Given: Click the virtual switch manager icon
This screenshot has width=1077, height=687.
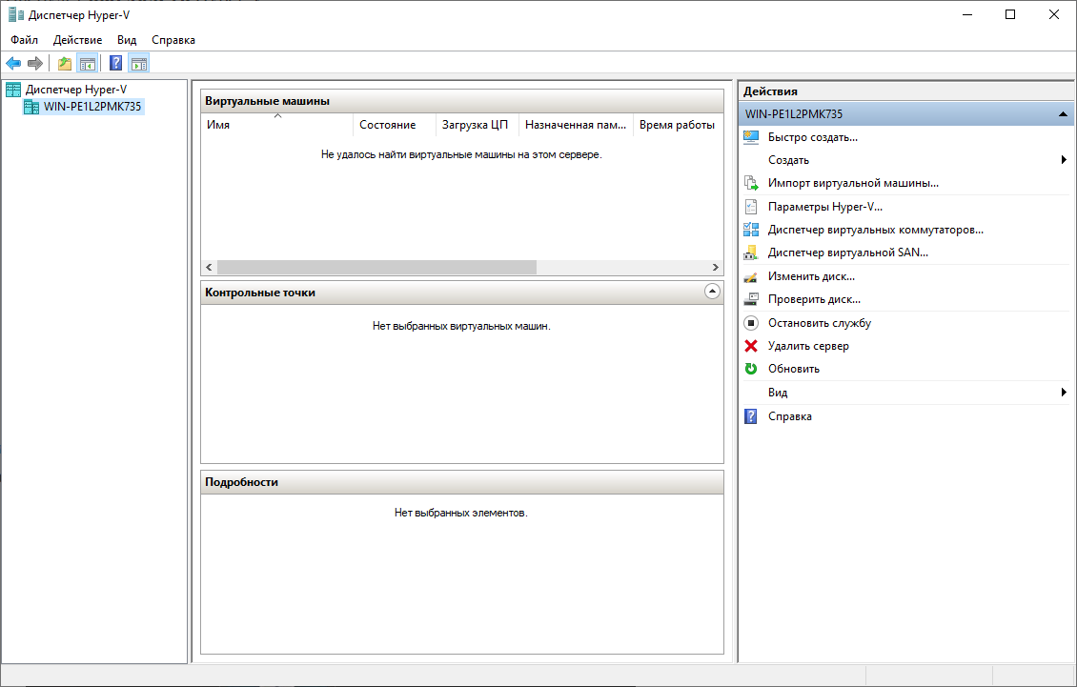Looking at the screenshot, I should (x=751, y=230).
